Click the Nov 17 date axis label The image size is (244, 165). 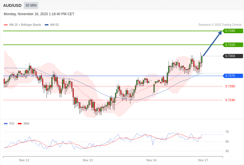tap(203, 160)
